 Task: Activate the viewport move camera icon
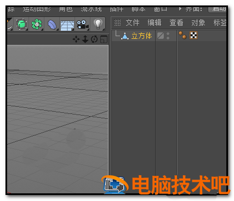76,39
